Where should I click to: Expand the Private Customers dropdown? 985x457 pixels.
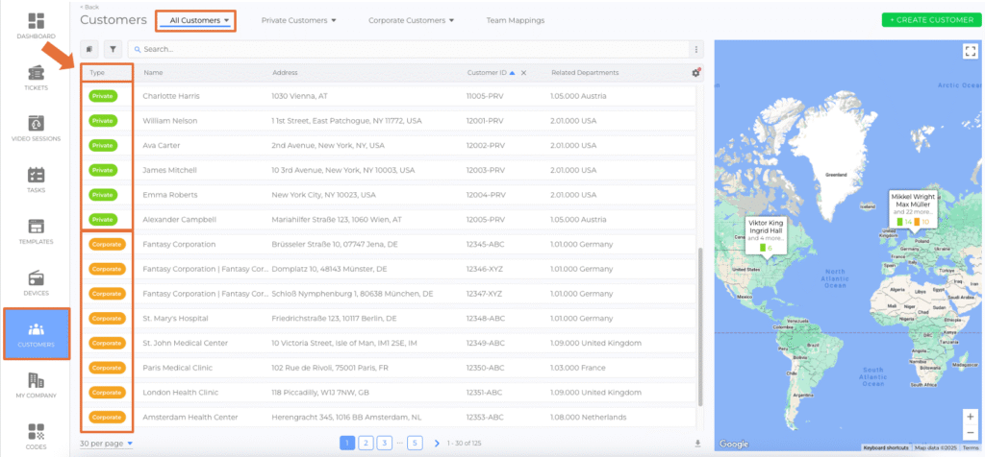[x=299, y=20]
